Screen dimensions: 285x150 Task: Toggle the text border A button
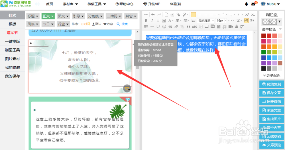pos(164,20)
